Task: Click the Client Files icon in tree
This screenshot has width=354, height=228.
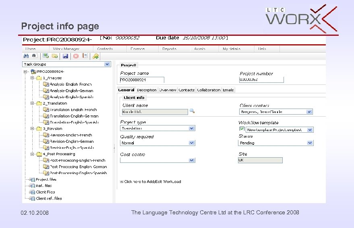Action: point(32,192)
